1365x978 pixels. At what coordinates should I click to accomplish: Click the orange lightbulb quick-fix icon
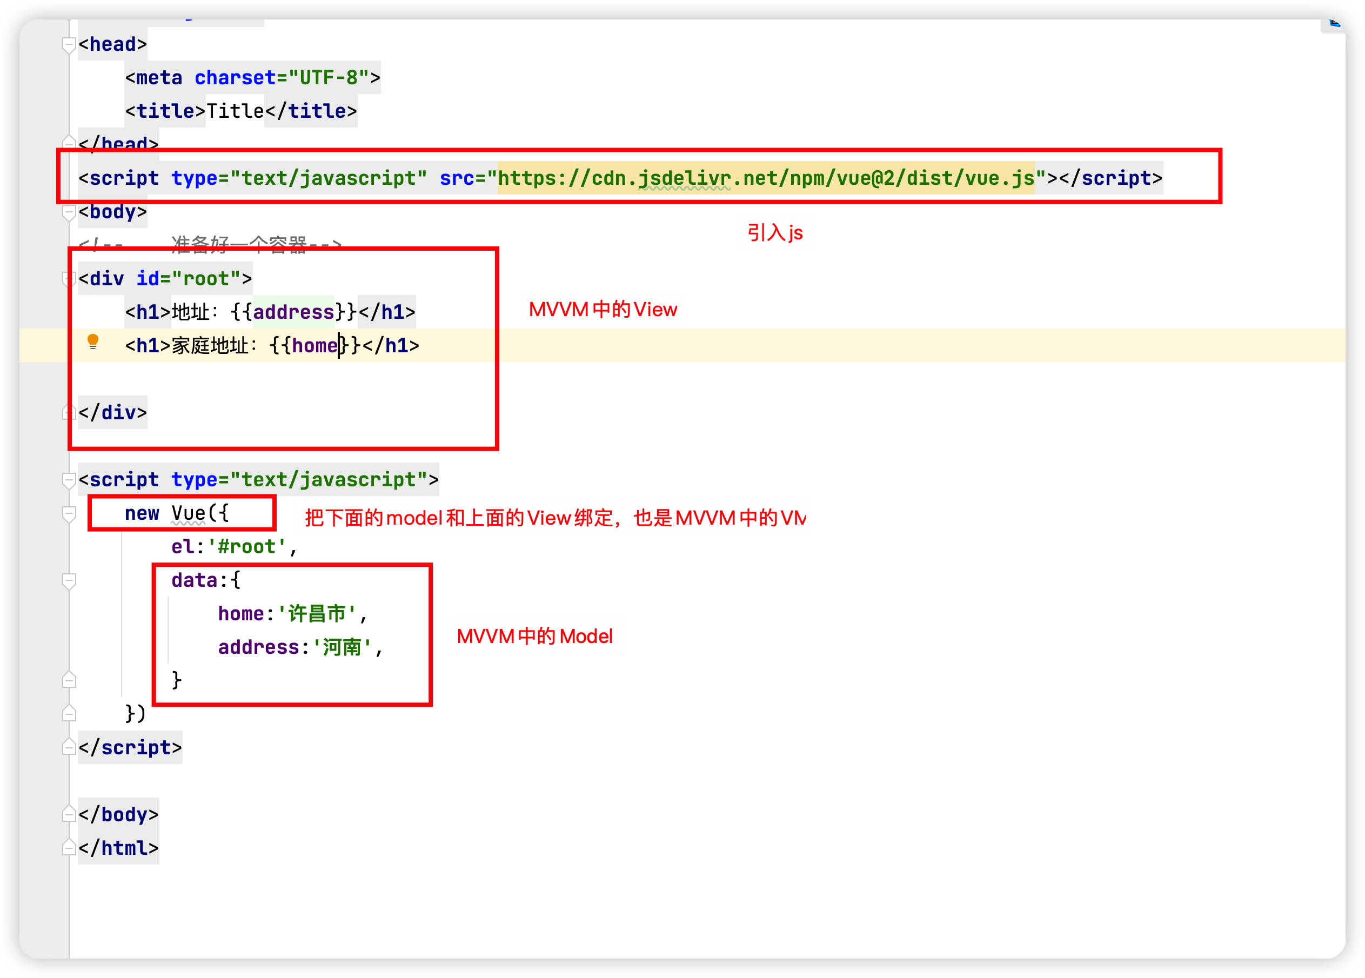[93, 342]
